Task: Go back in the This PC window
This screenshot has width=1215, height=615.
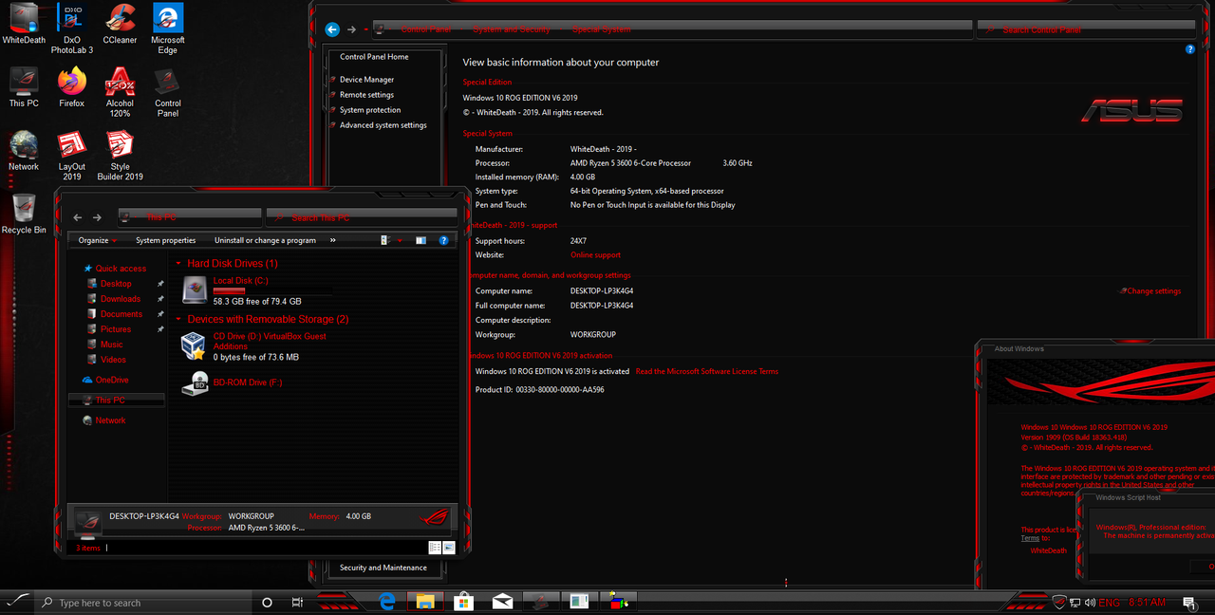Action: point(78,217)
